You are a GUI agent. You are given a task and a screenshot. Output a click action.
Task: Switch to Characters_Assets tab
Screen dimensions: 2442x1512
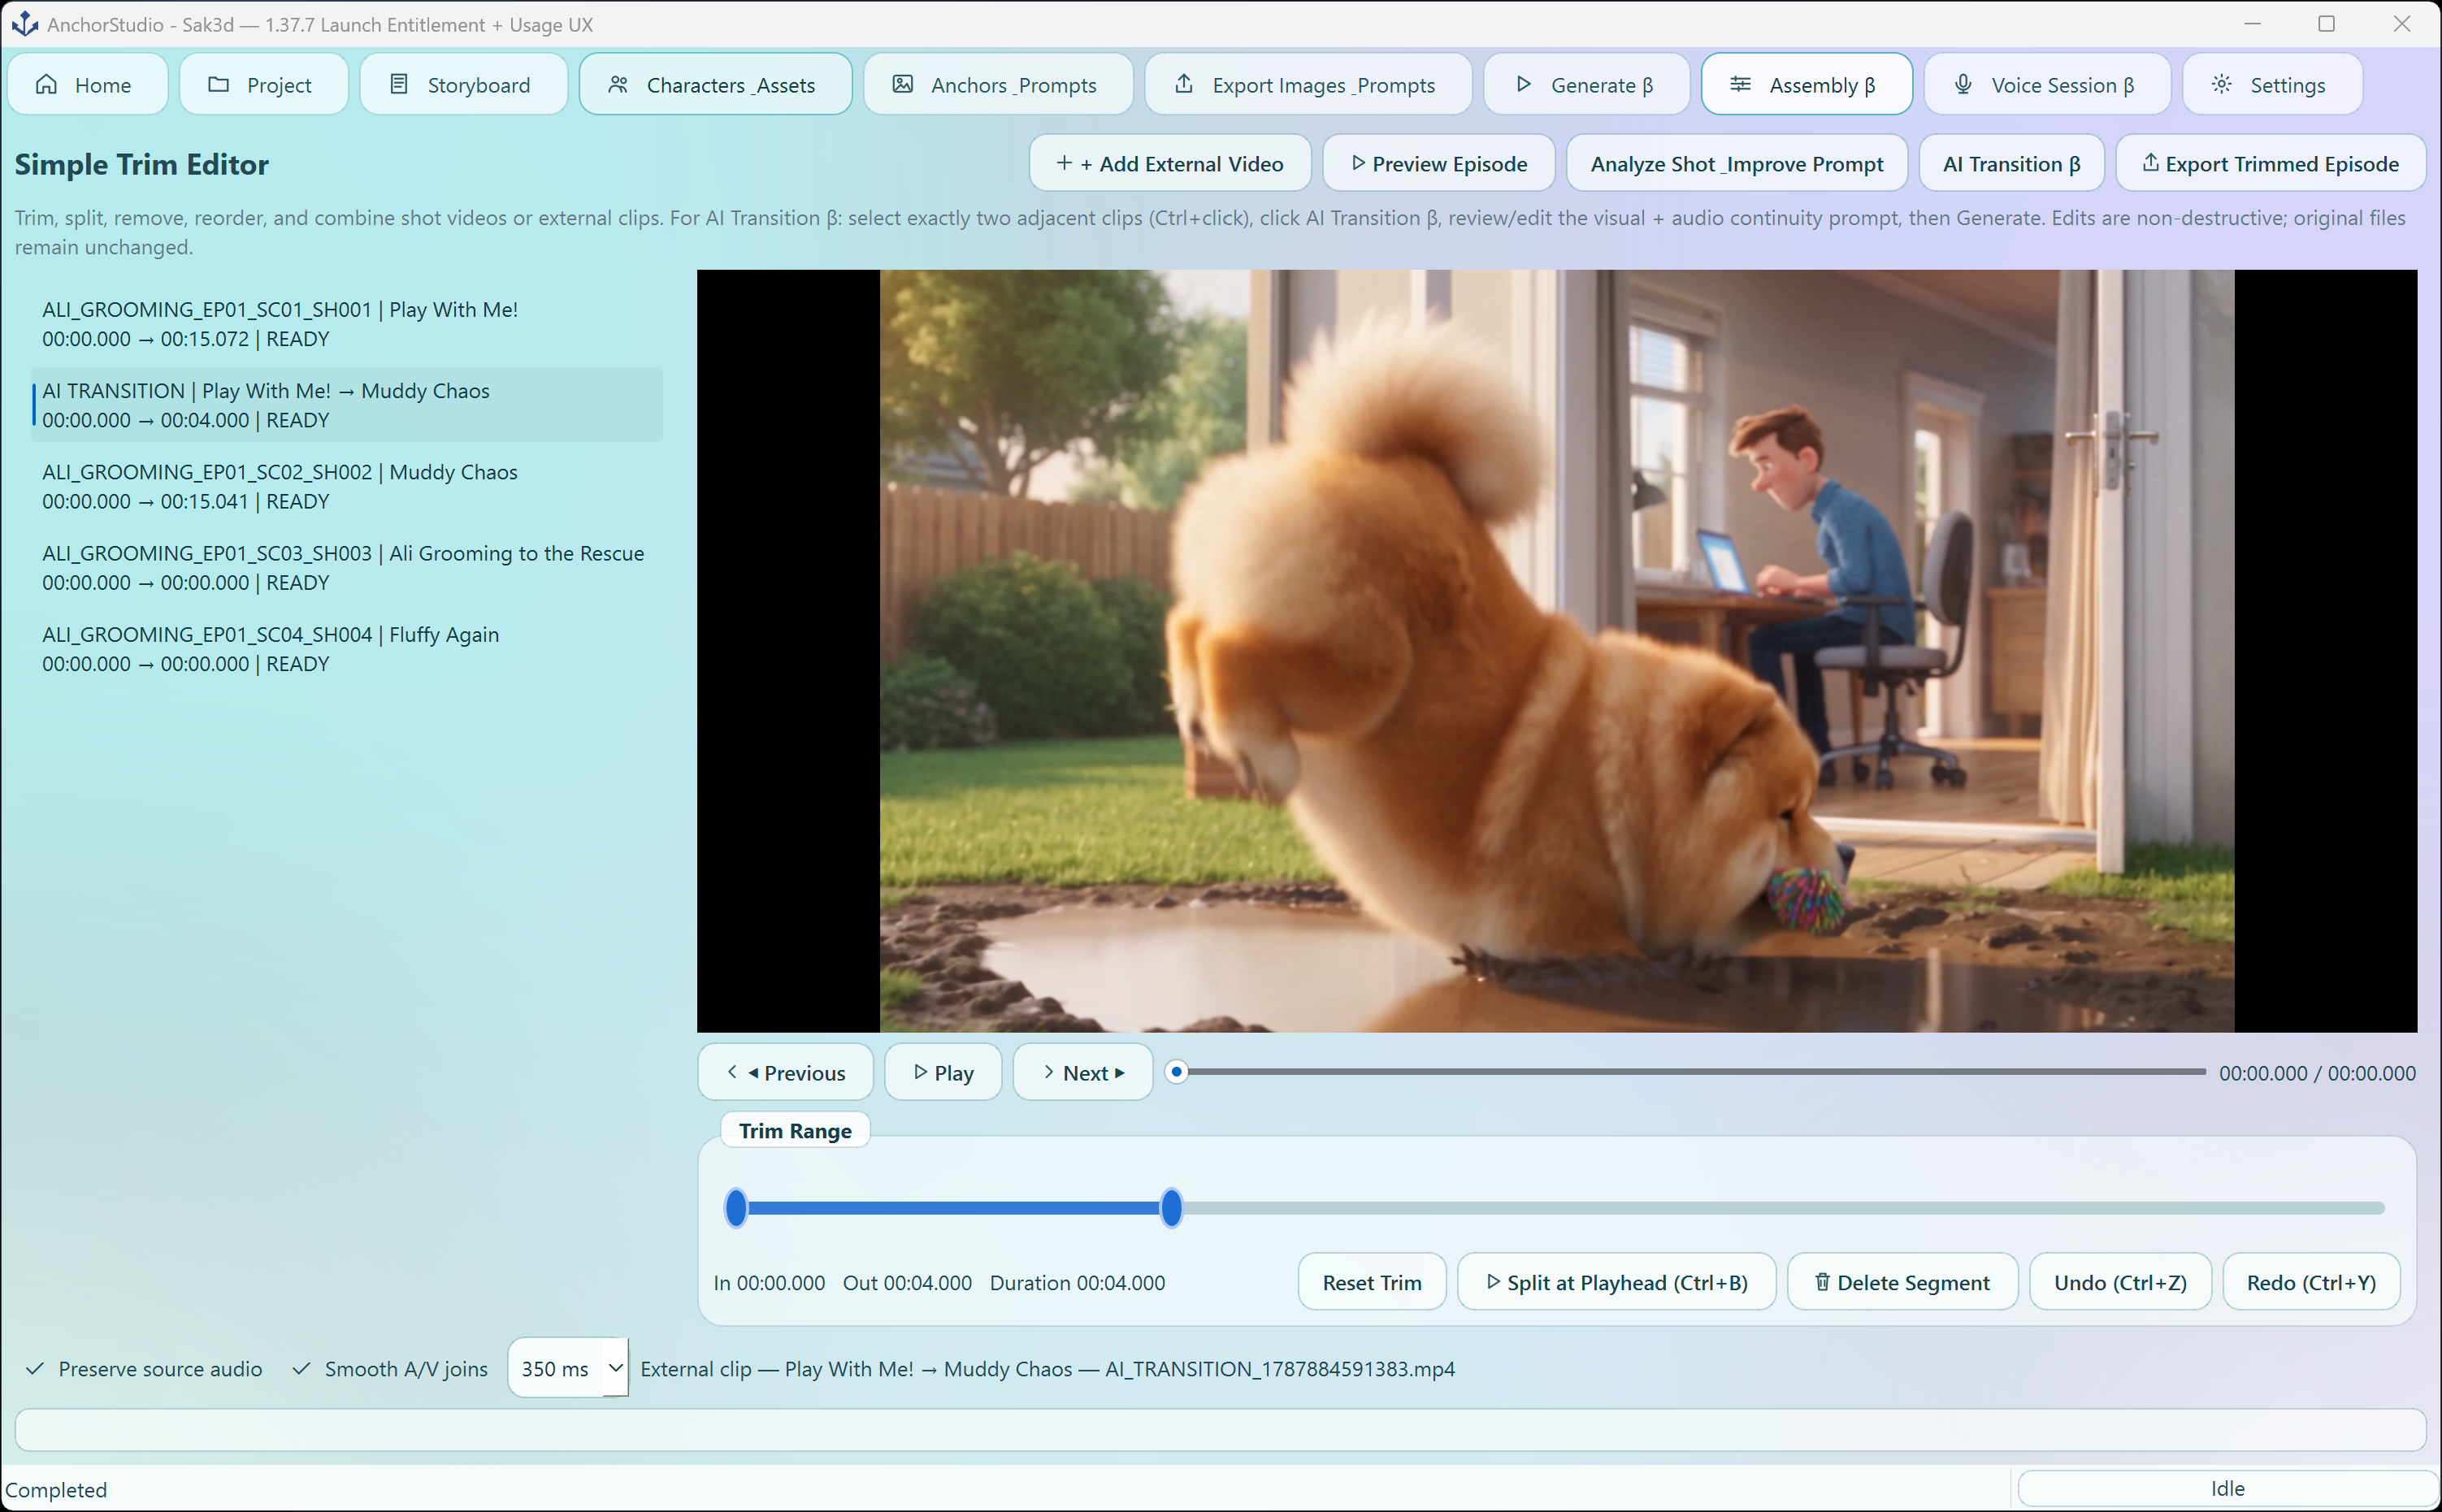715,85
